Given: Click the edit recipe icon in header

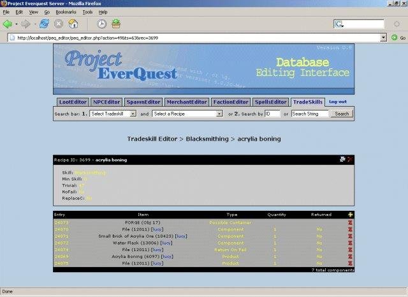Looking at the screenshot, I should (x=342, y=159).
